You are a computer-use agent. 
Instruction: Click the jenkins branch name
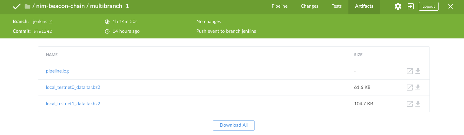click(x=40, y=22)
